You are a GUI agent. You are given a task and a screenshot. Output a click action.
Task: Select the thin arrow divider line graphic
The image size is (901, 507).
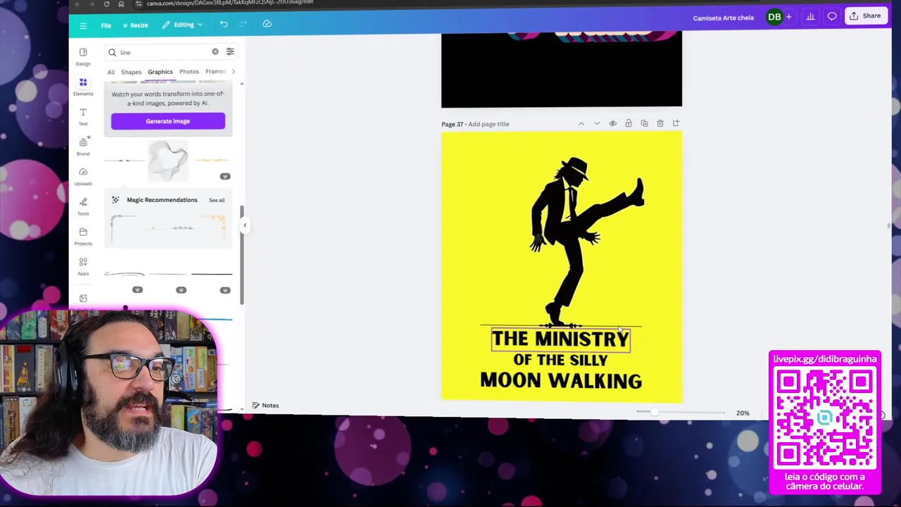point(124,161)
